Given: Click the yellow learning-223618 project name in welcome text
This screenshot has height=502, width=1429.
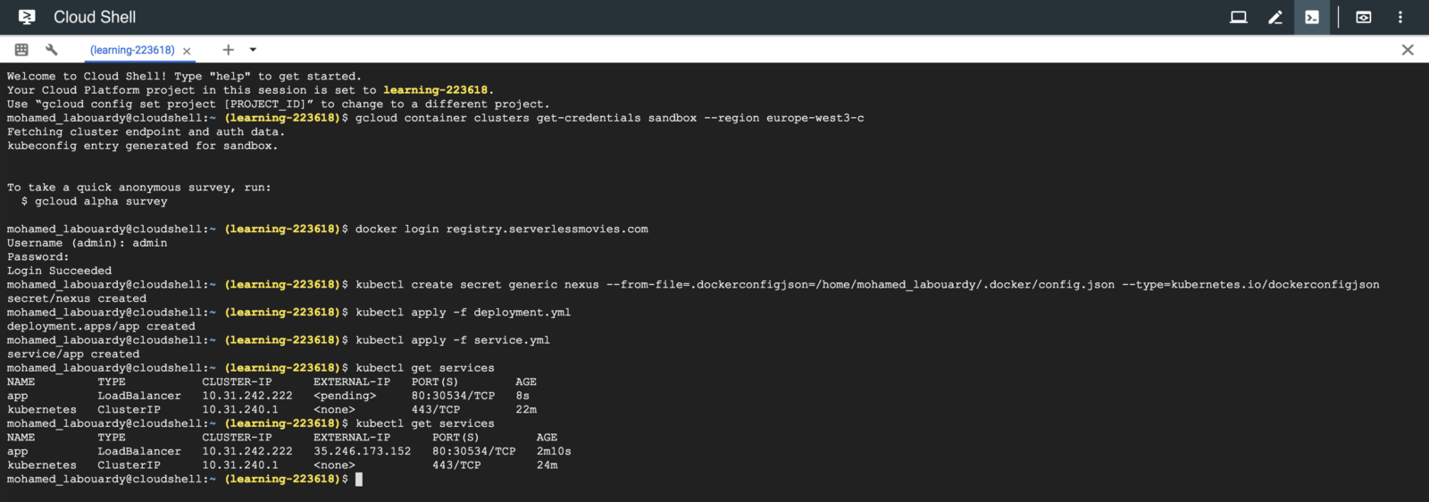Looking at the screenshot, I should [436, 90].
